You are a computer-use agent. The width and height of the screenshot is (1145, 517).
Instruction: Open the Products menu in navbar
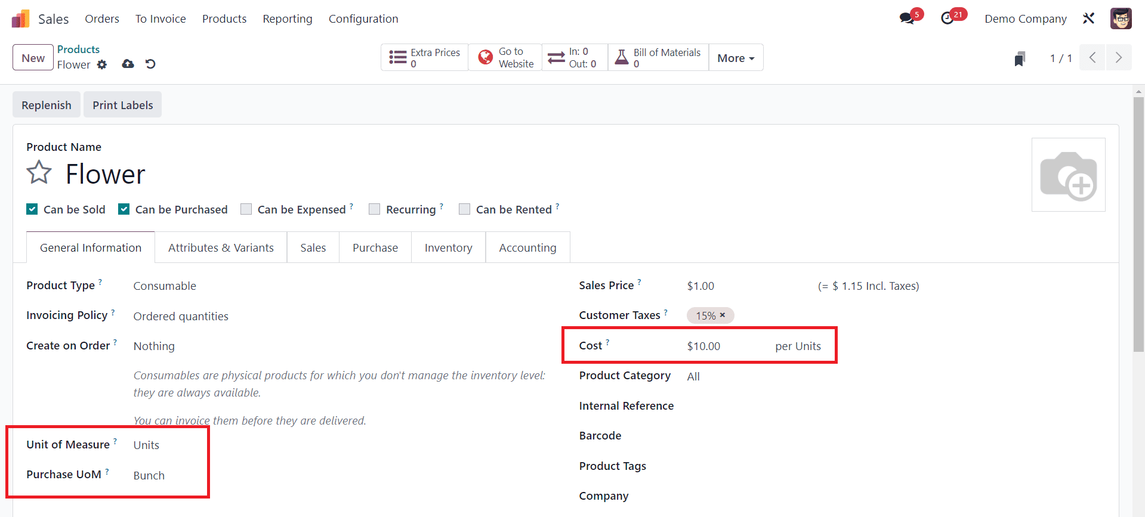pos(224,18)
